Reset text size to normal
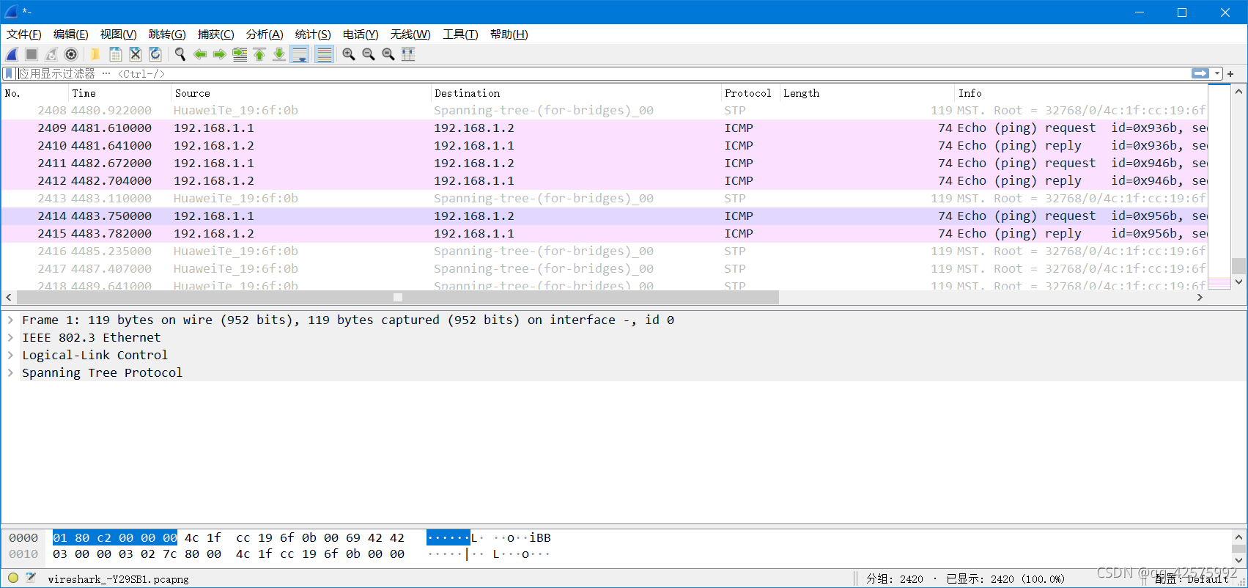This screenshot has width=1248, height=588. (388, 54)
